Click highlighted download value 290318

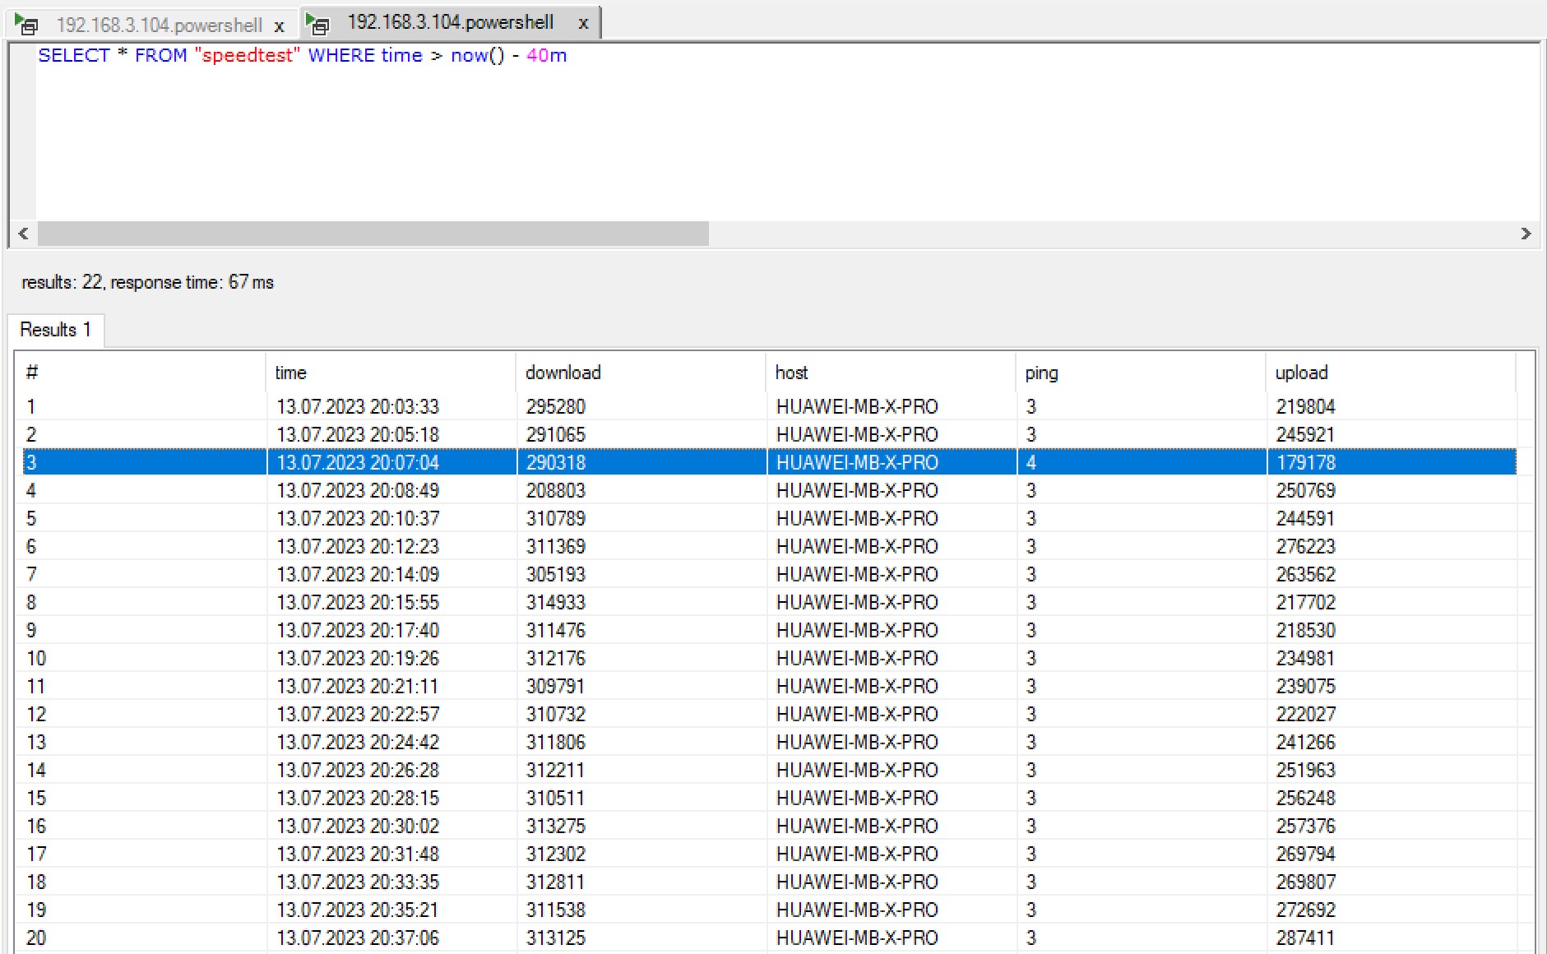(x=556, y=462)
